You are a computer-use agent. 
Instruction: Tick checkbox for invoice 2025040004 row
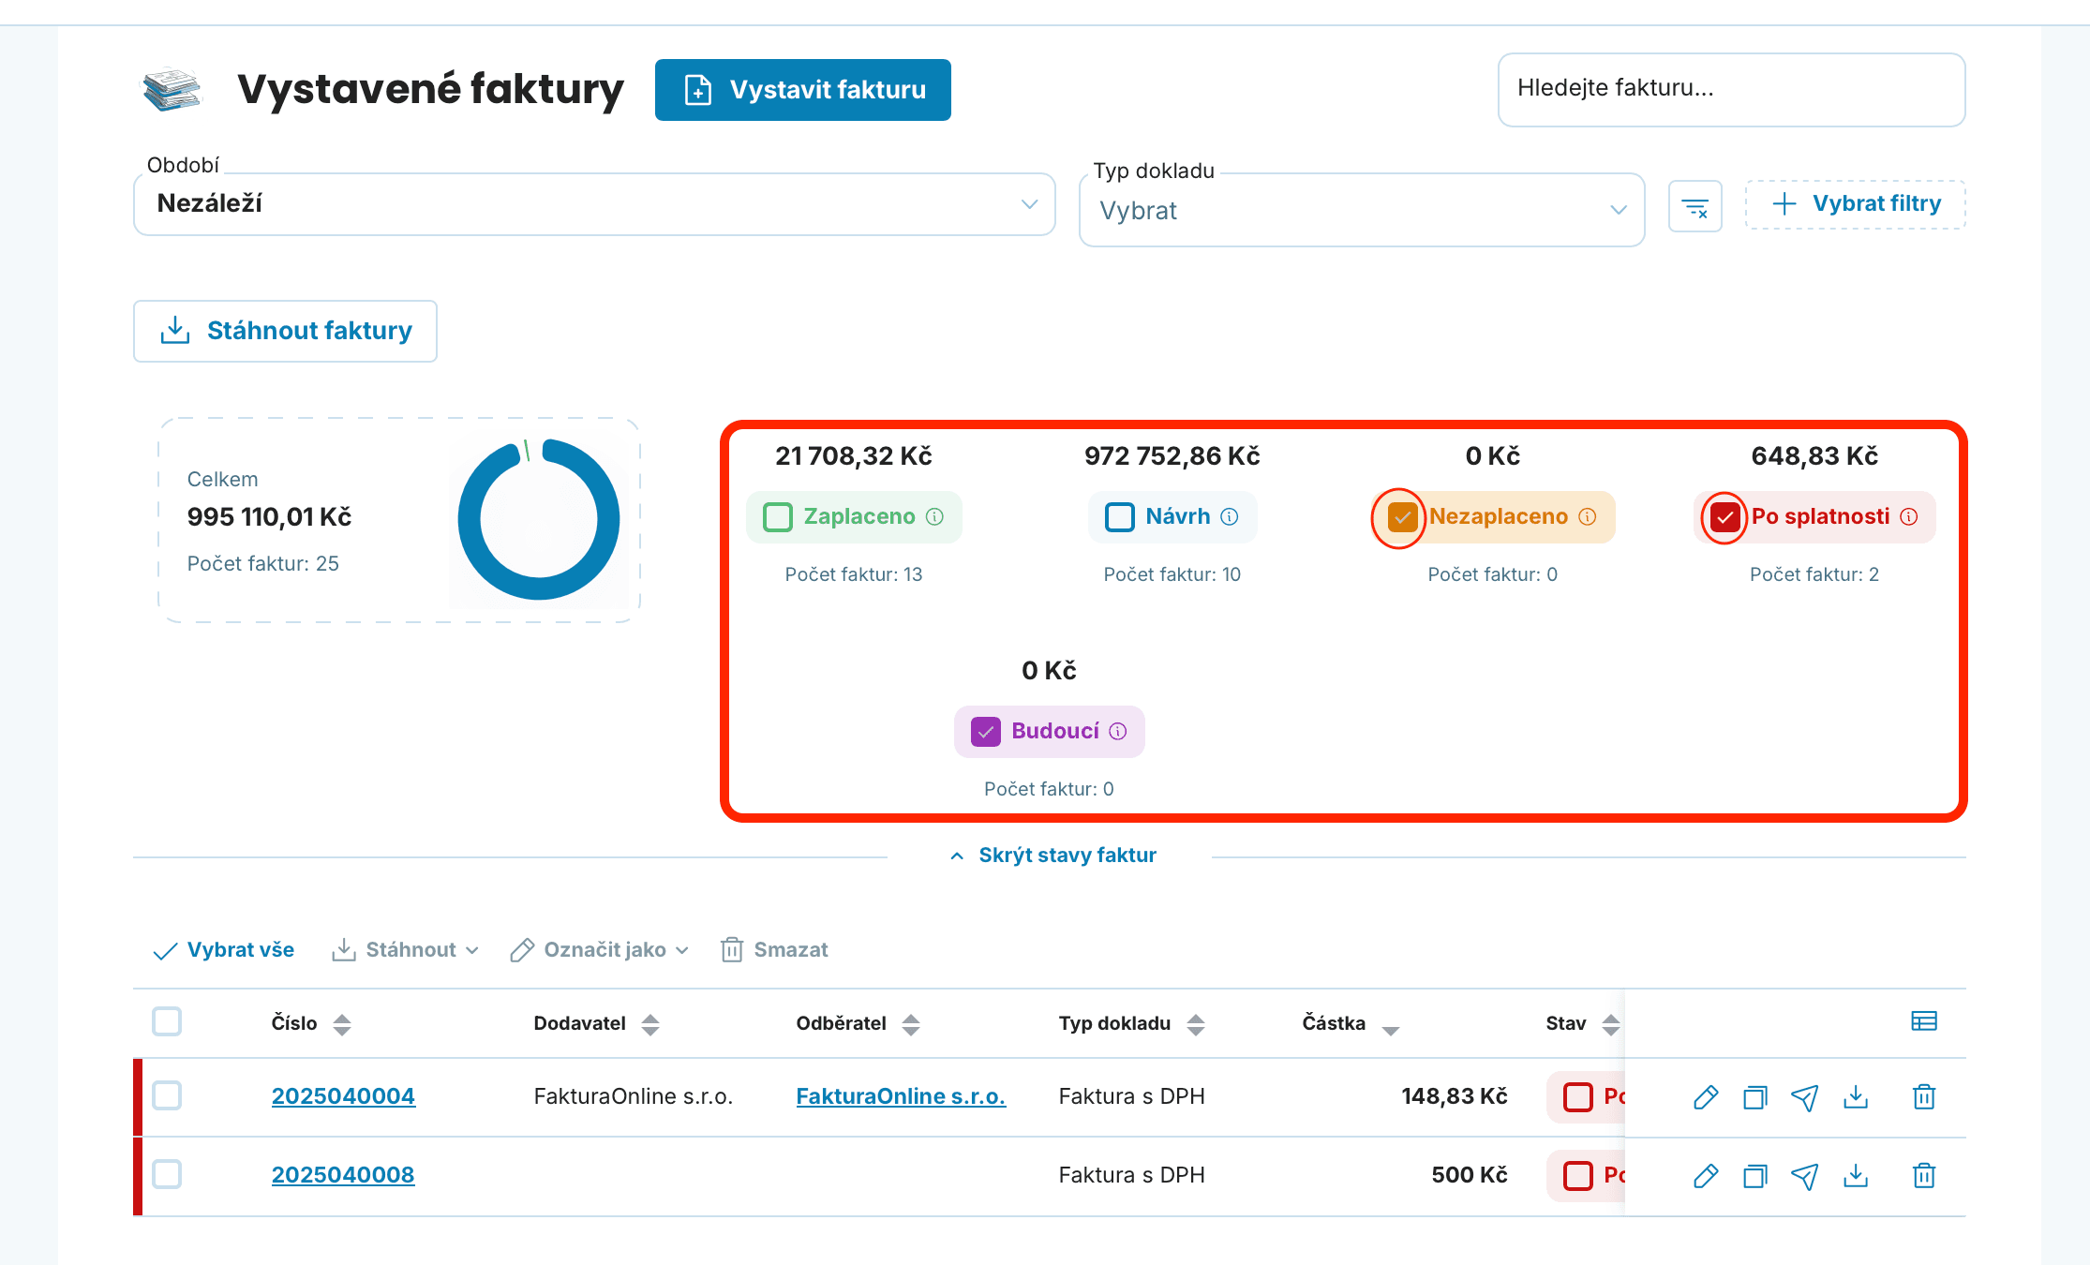tap(167, 1095)
